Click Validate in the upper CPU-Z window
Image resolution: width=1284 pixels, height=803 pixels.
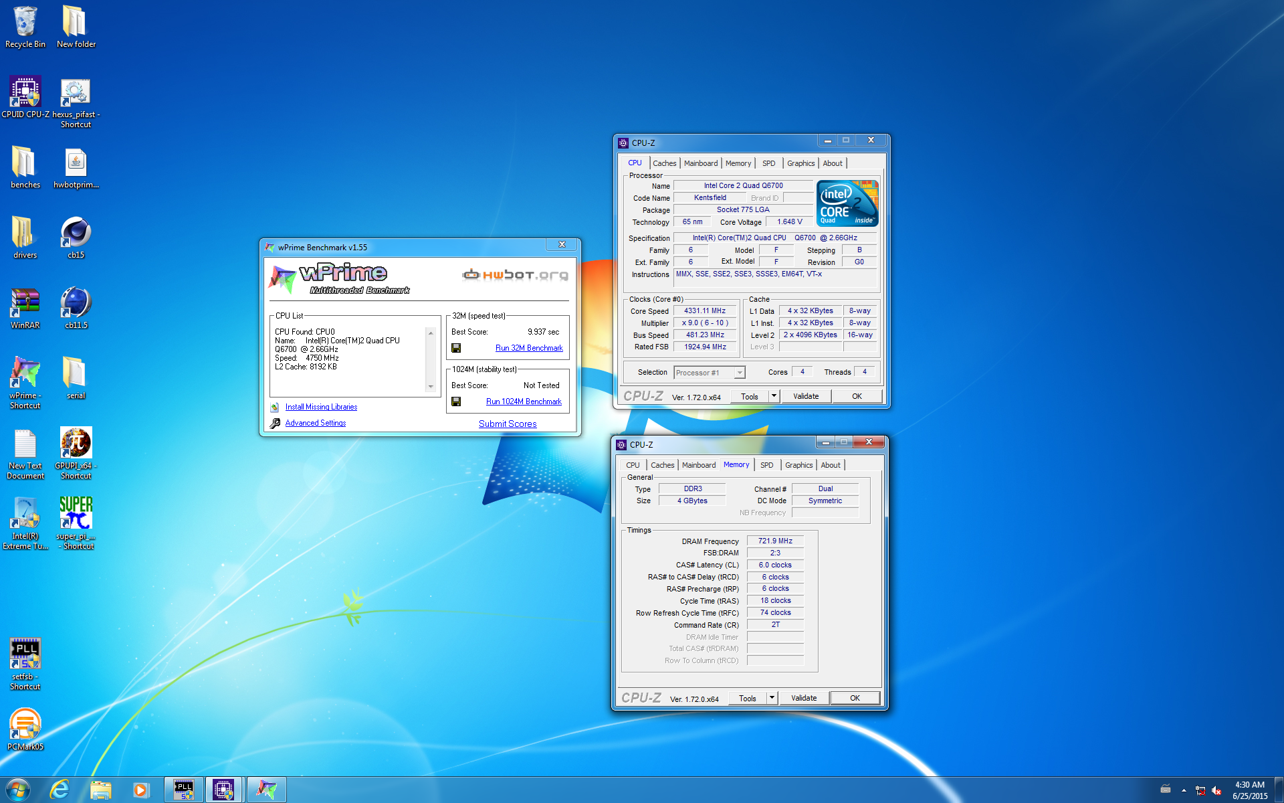806,396
